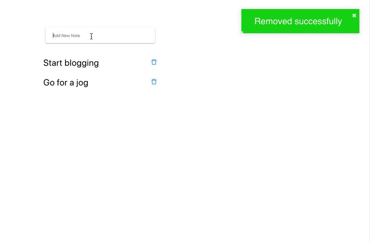Click the trash icon beside Go for a jog
Viewport: 370px width, 242px height.
(154, 82)
